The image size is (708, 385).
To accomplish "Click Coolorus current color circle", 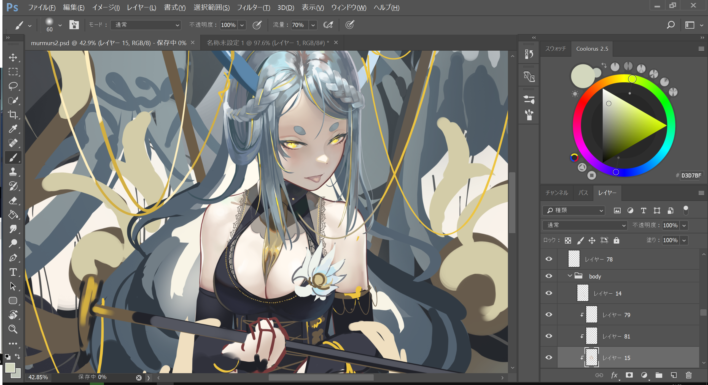I will coord(583,76).
